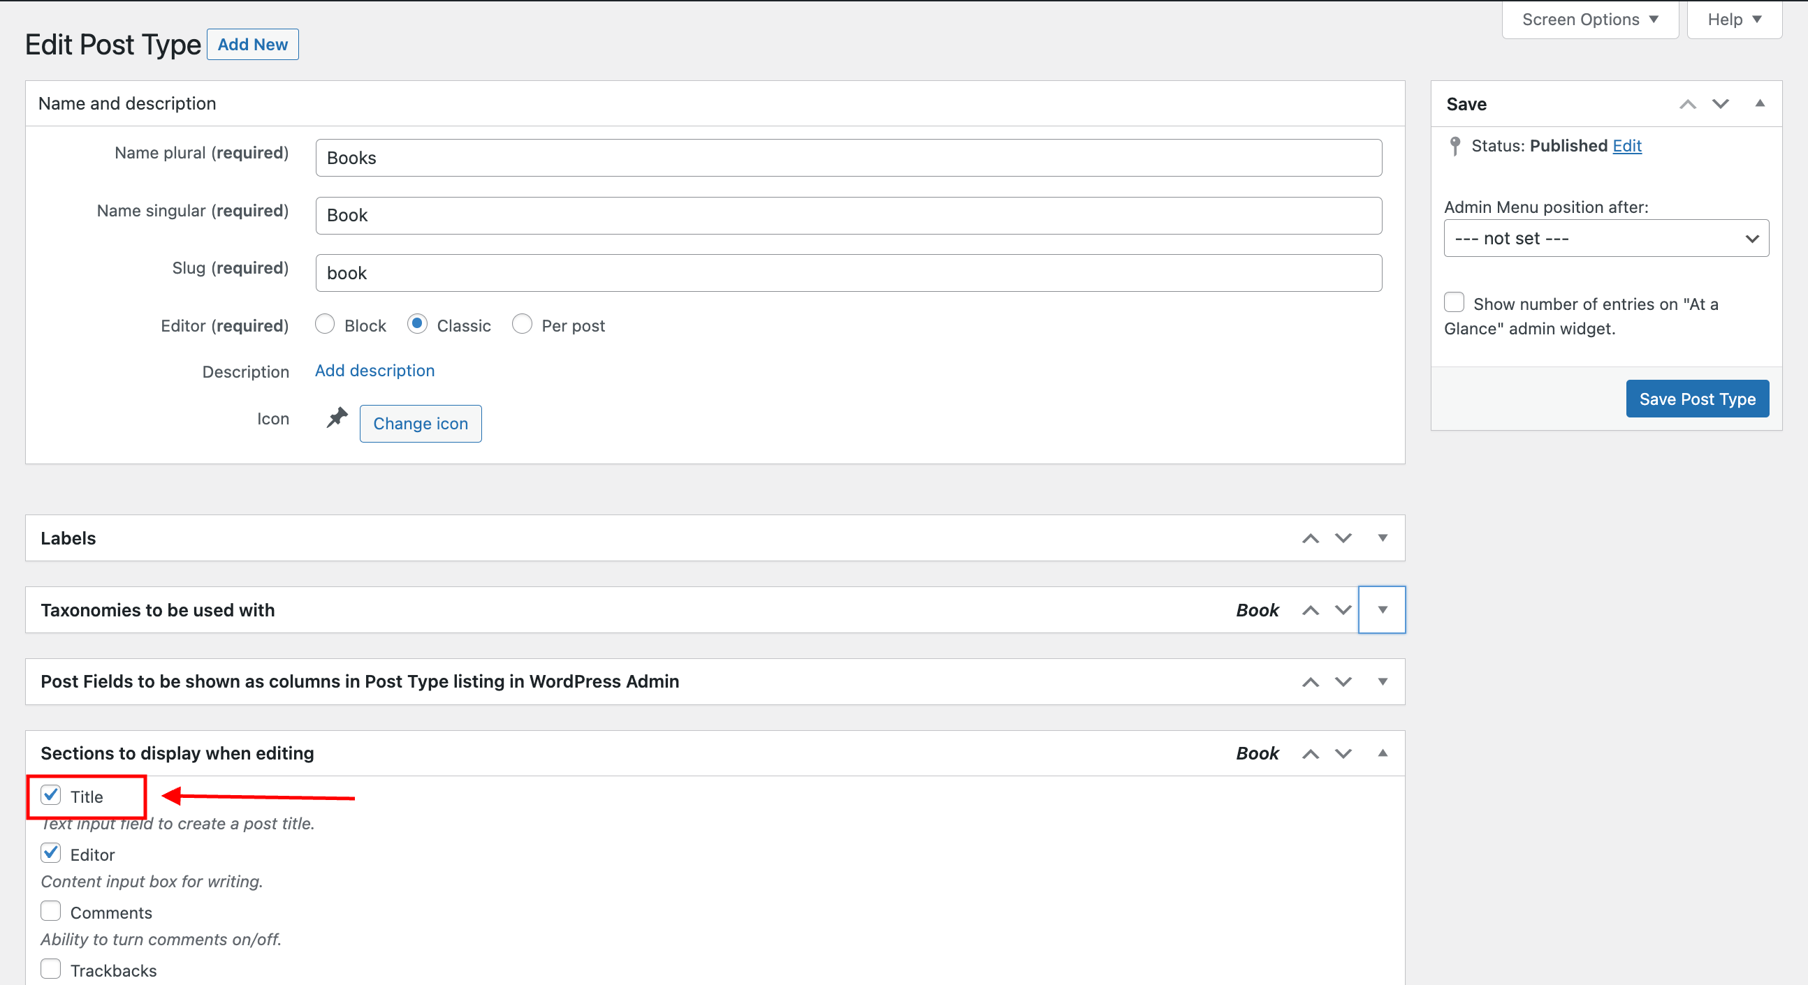This screenshot has height=985, width=1808.
Task: Collapse the Save panel
Action: pos(1760,104)
